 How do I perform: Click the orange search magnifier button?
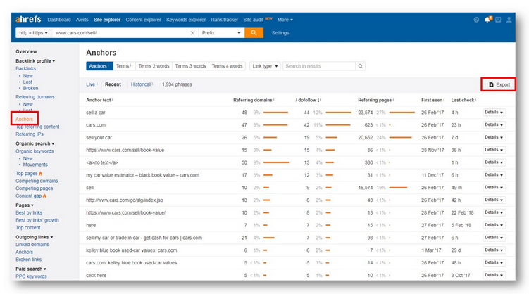[x=254, y=32]
